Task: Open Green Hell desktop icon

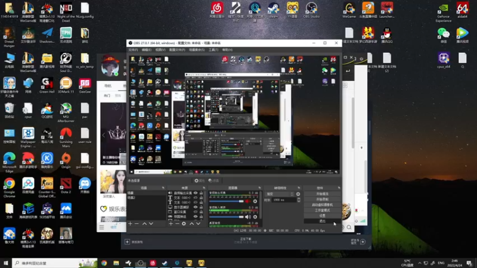Action: [x=47, y=85]
